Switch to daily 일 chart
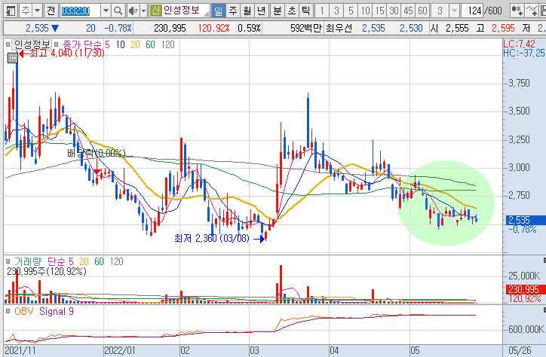This screenshot has height=357, width=546. pyautogui.click(x=219, y=11)
